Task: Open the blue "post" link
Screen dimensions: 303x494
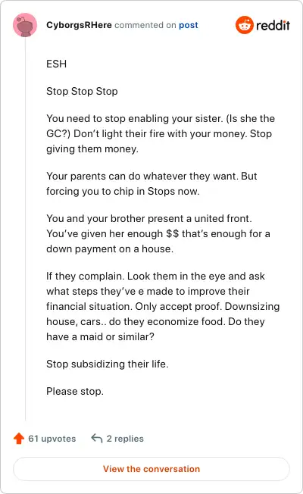Action: point(189,25)
